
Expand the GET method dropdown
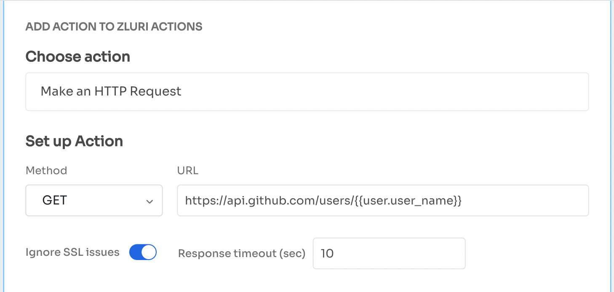pyautogui.click(x=94, y=201)
